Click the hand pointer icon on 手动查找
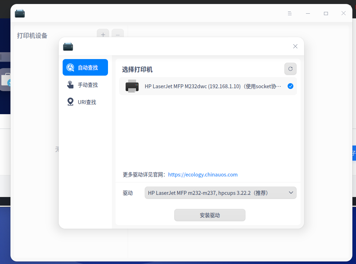Screen dimensions: 356x264 pos(70,85)
